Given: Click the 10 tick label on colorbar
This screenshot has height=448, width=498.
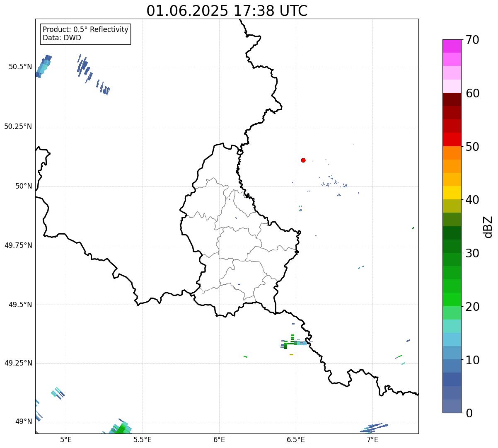Looking at the screenshot, I should point(472,360).
